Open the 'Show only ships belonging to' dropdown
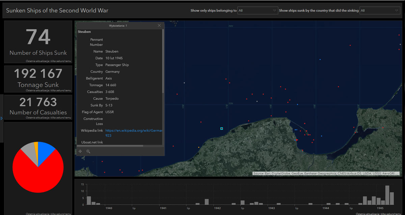The width and height of the screenshot is (405, 215). pyautogui.click(x=258, y=11)
